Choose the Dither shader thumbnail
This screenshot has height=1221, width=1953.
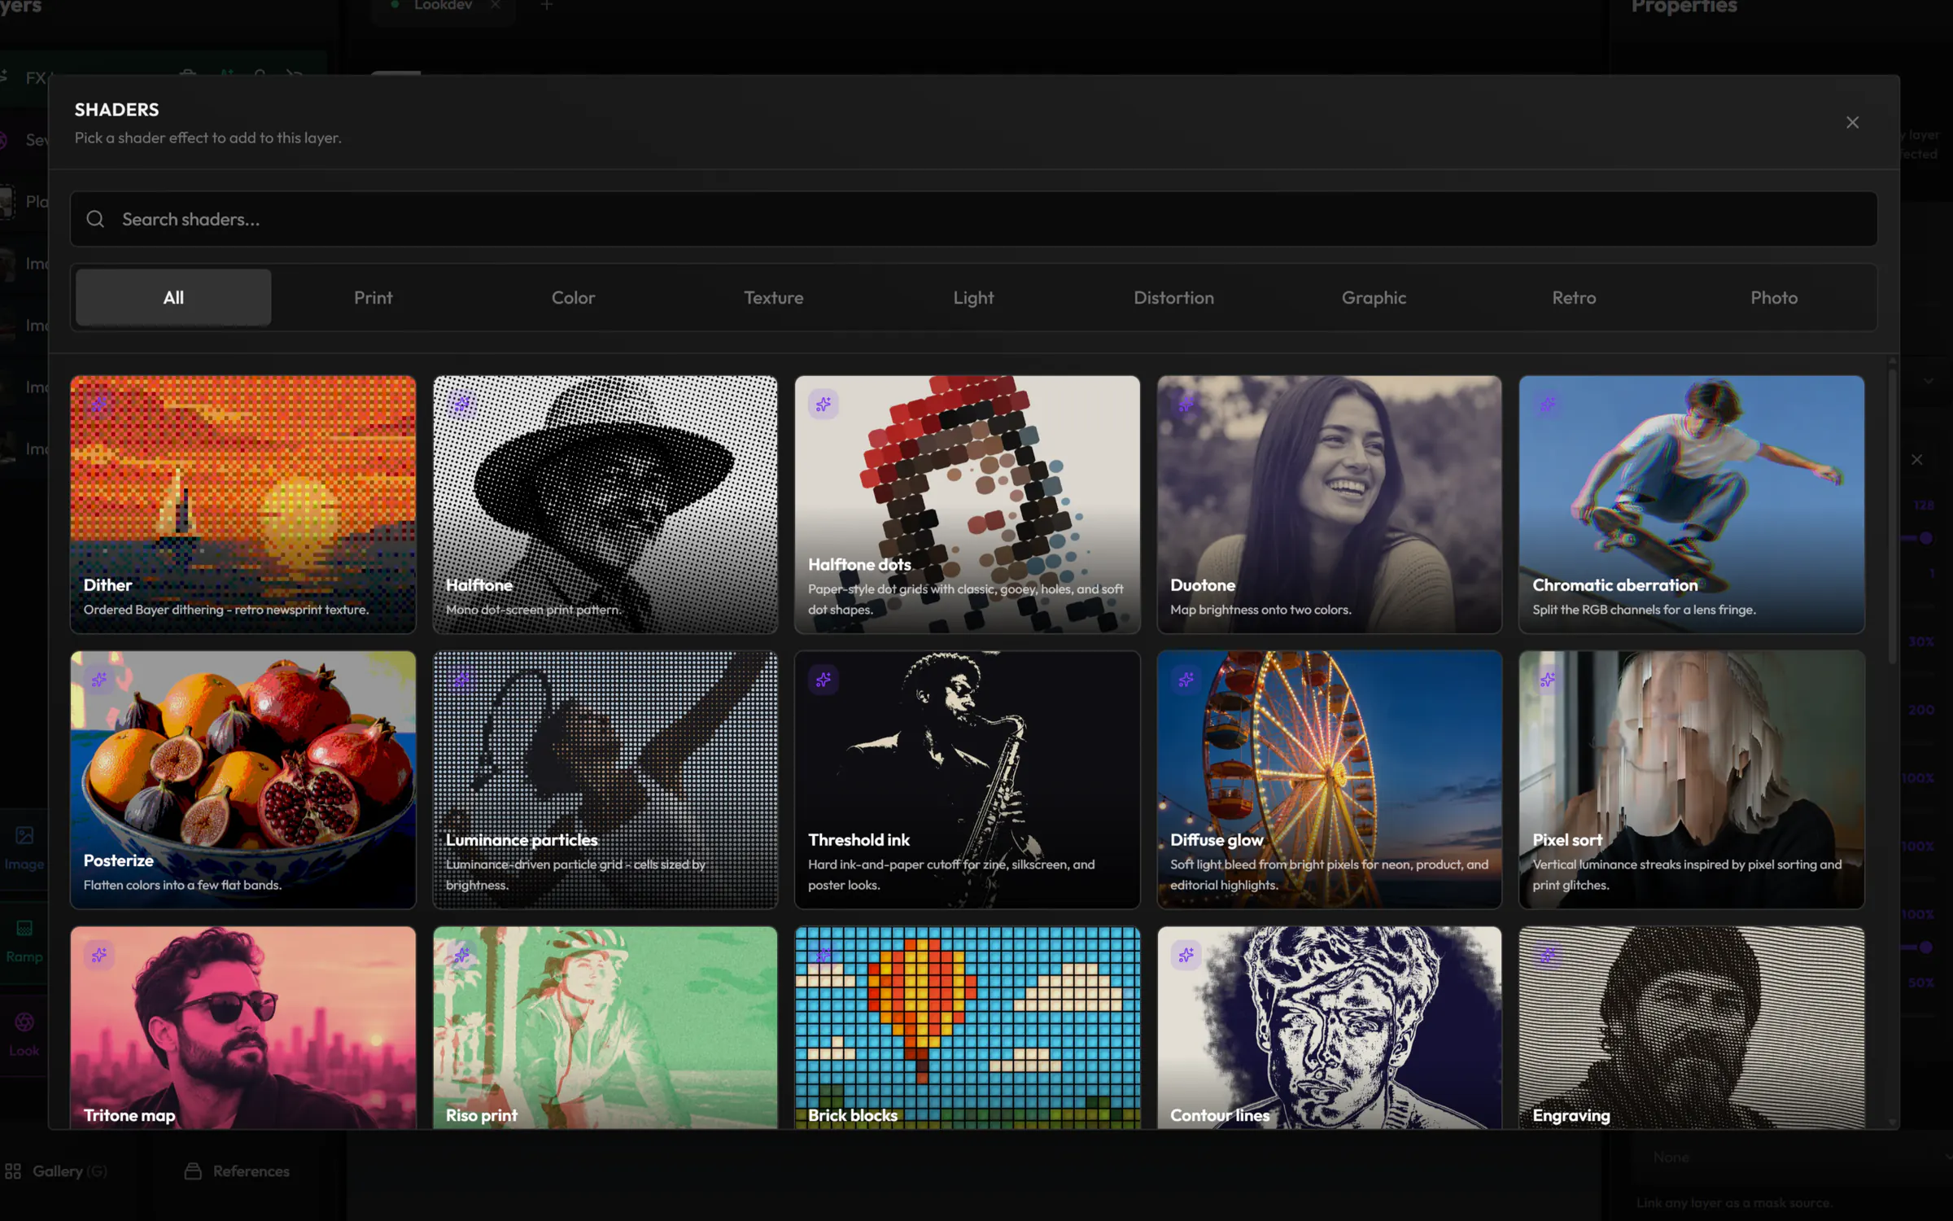243,505
